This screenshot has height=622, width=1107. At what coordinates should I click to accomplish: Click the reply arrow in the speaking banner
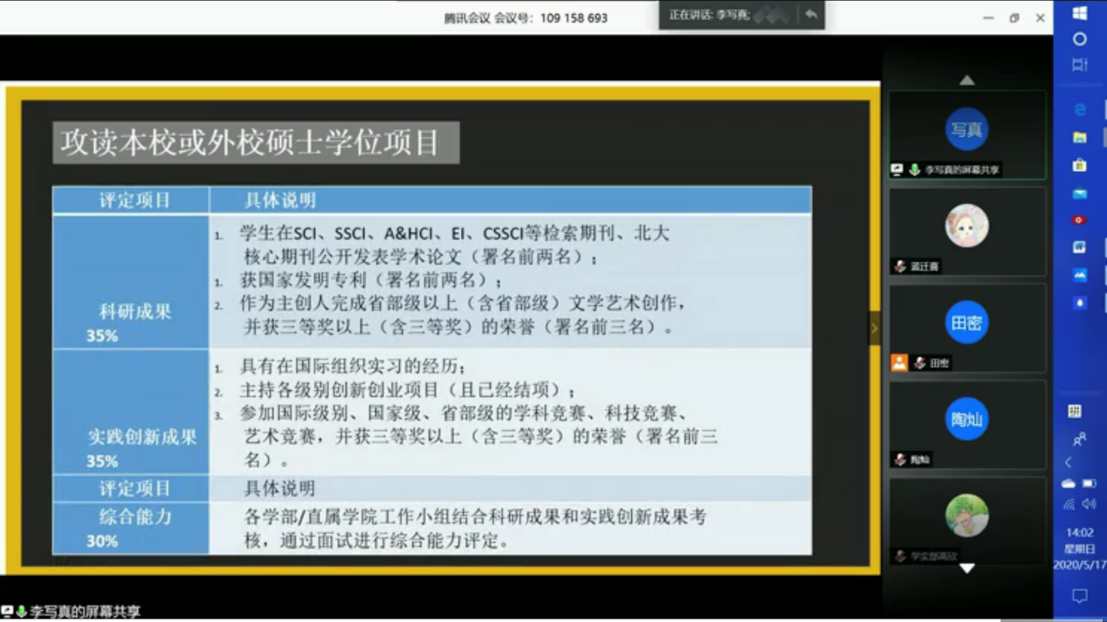[811, 15]
